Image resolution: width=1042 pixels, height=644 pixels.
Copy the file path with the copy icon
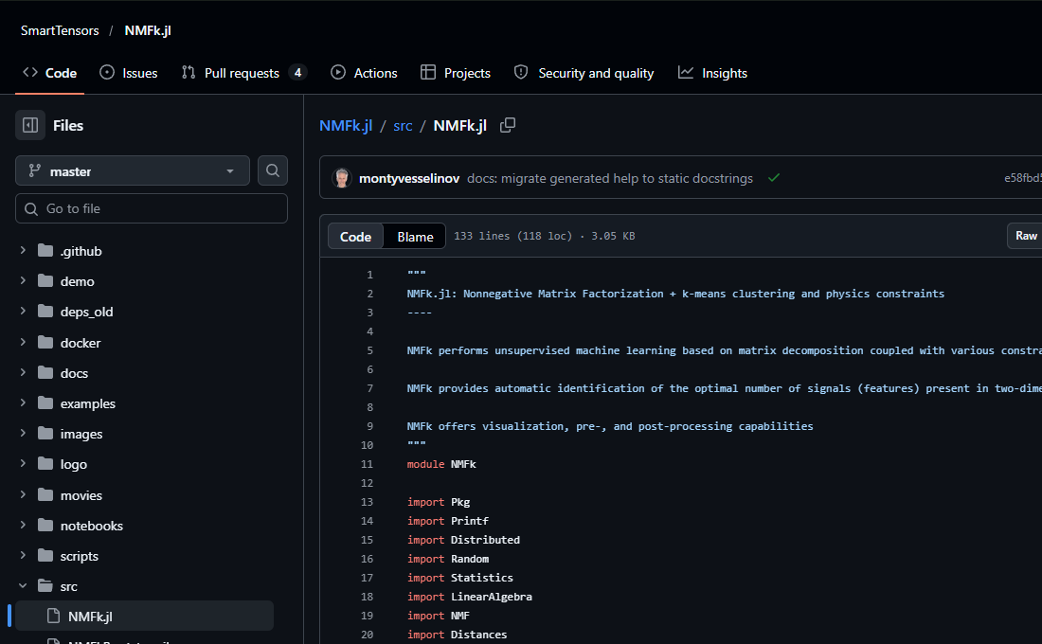pyautogui.click(x=508, y=125)
